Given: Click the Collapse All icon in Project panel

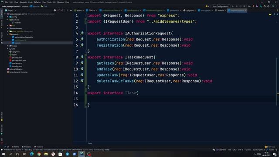Looking at the screenshot, I should point(62,10).
